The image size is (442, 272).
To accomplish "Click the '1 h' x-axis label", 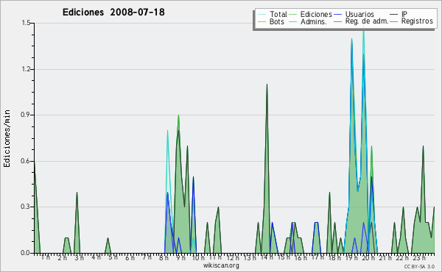I will tap(46, 257).
